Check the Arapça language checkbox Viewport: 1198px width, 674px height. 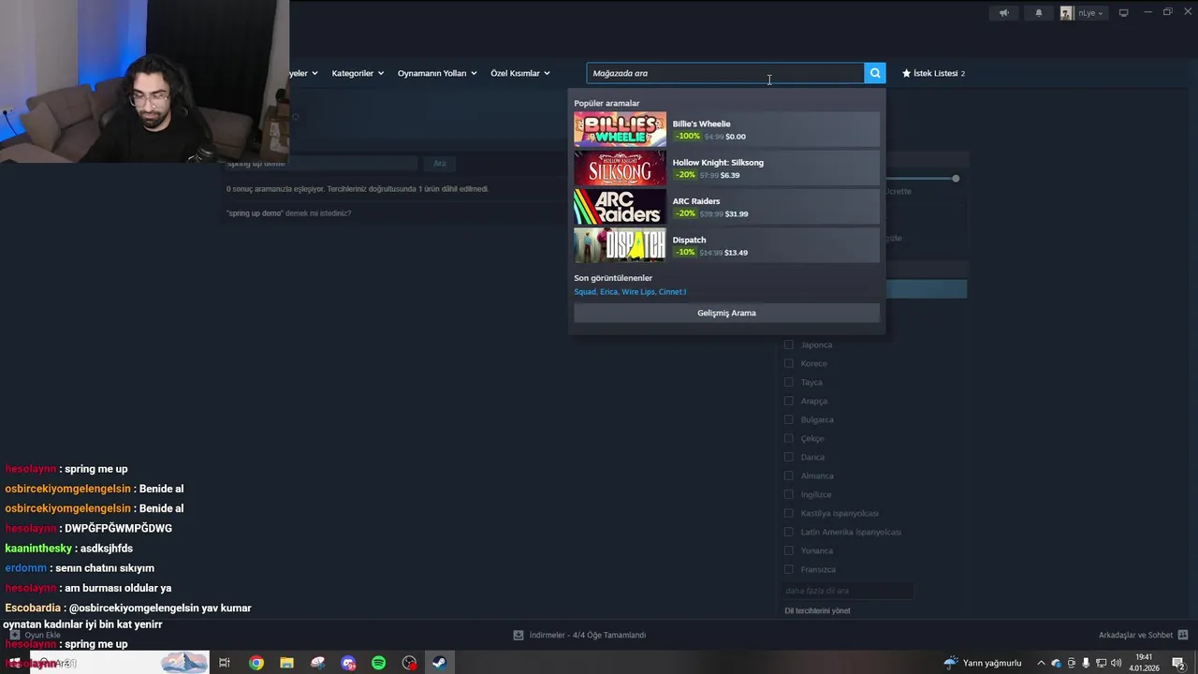click(788, 401)
